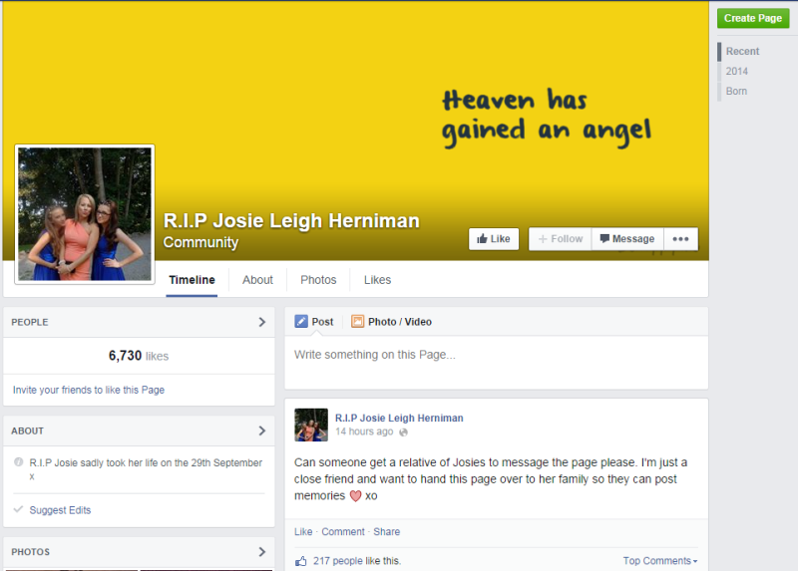
Task: Click the thumbs-up icon beside 217 likes
Action: point(301,561)
